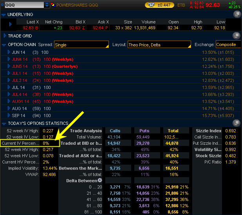Collapse the Underlying section

click(4, 14)
